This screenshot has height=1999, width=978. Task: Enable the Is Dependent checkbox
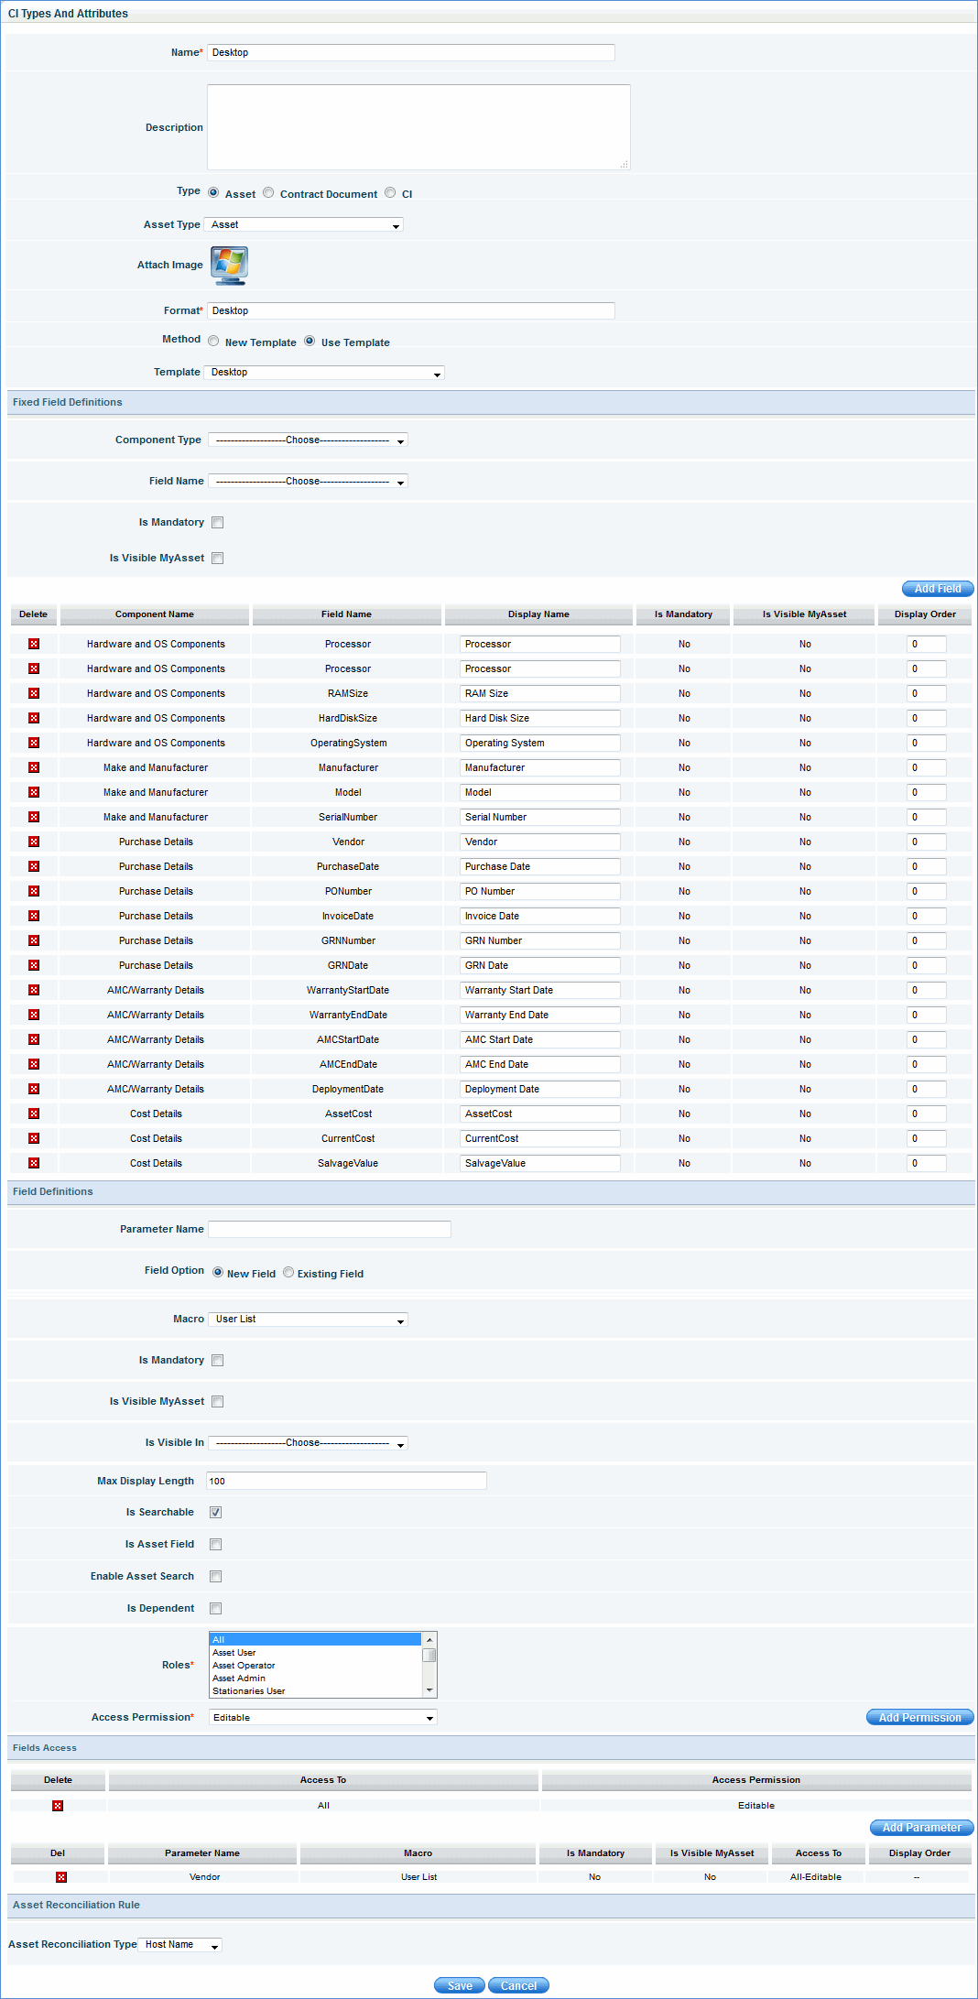pos(216,1608)
